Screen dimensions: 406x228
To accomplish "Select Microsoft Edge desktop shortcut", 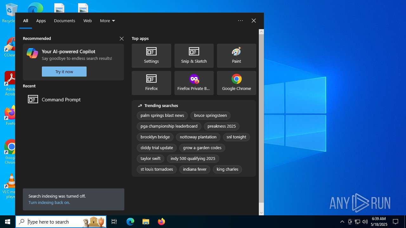I will (36, 8).
